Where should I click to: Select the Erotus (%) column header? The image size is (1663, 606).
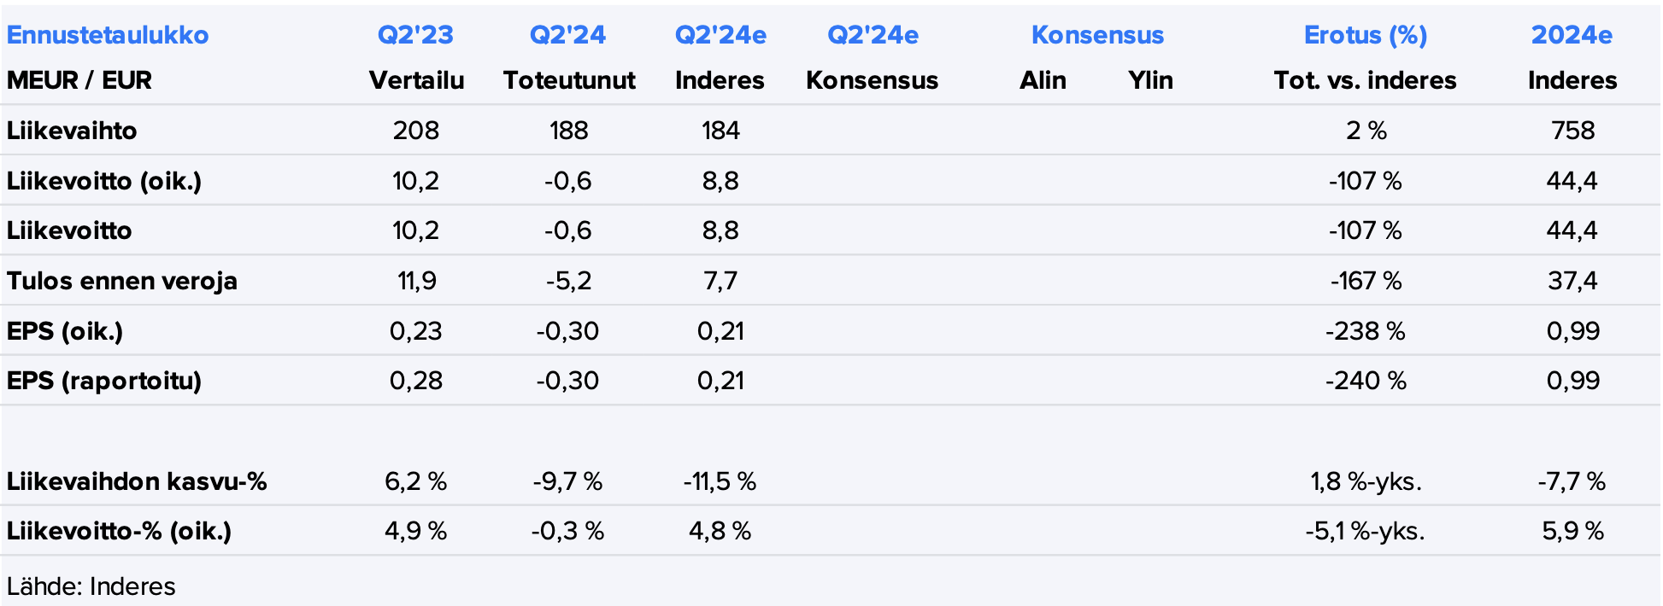1365,35
